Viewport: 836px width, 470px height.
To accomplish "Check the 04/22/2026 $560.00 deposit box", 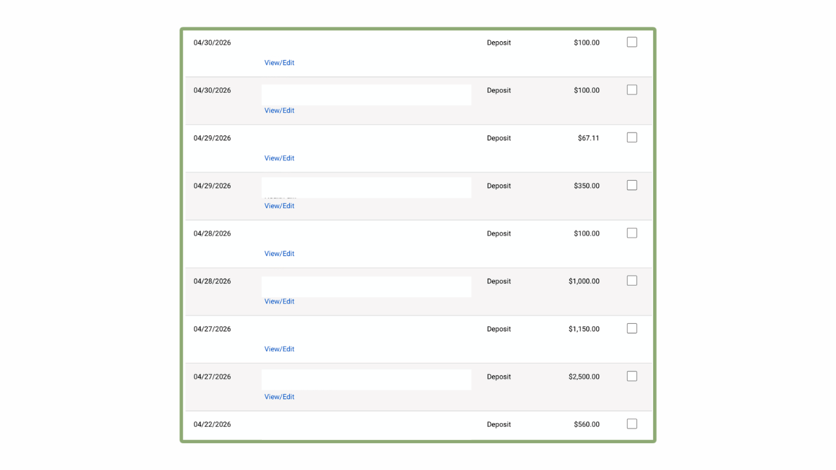I will (632, 424).
